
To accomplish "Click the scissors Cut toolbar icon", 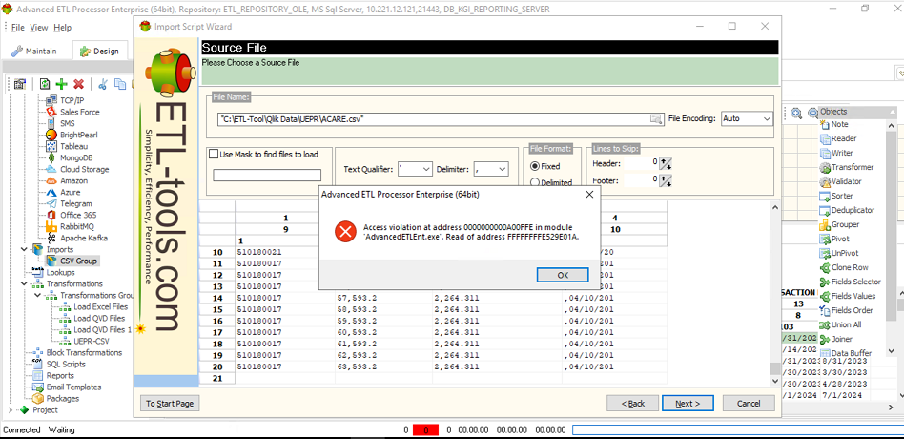I will [103, 84].
